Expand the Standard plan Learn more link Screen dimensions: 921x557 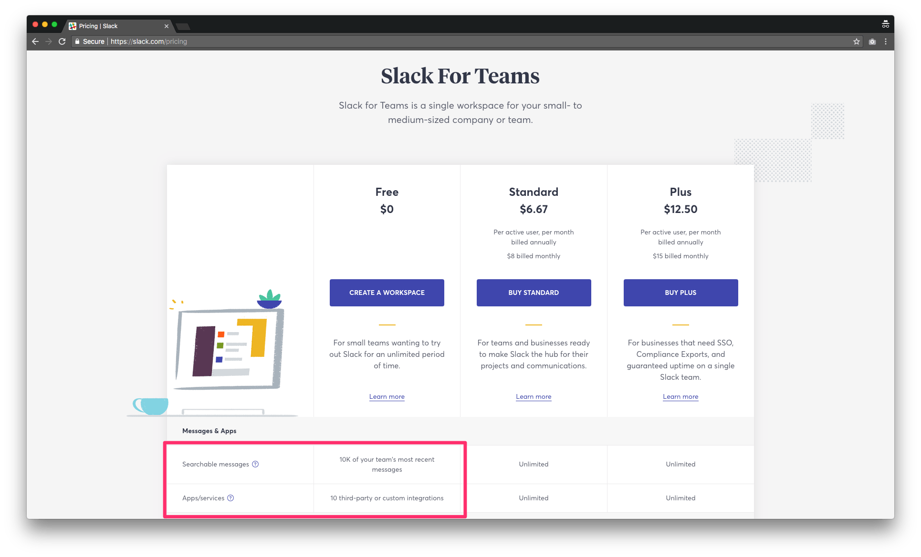click(x=533, y=396)
